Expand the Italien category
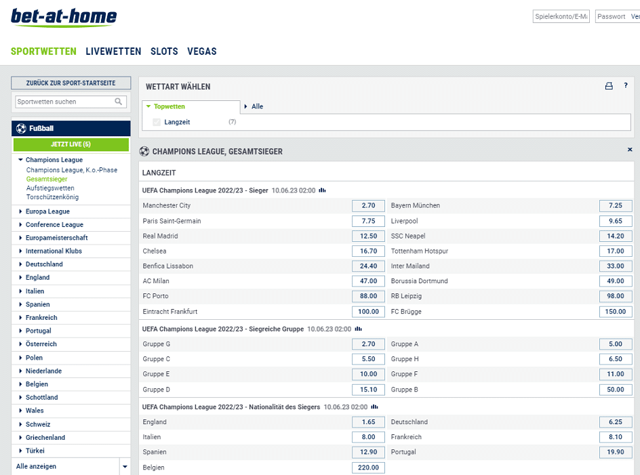The image size is (640, 475). [20, 291]
